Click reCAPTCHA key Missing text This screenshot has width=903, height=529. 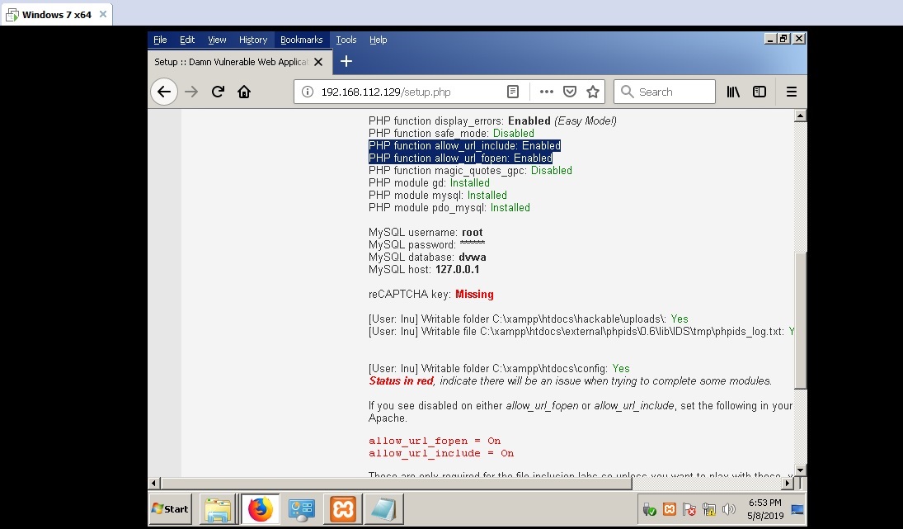(x=430, y=295)
